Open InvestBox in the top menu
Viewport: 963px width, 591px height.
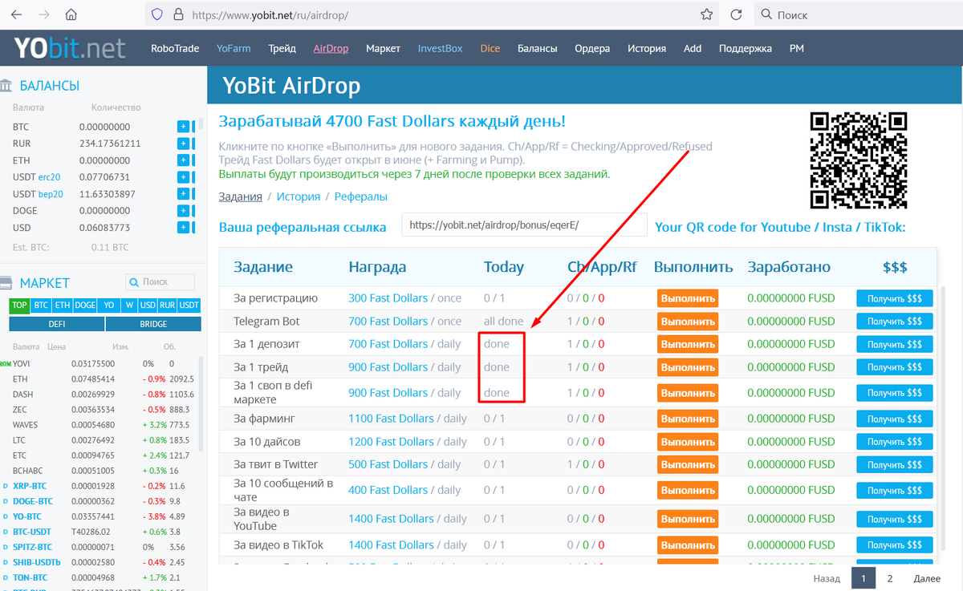click(x=440, y=48)
